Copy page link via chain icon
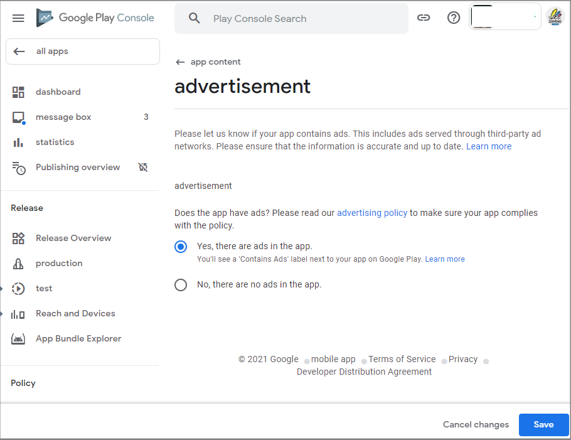Screen dimensions: 571x440 pos(423,18)
